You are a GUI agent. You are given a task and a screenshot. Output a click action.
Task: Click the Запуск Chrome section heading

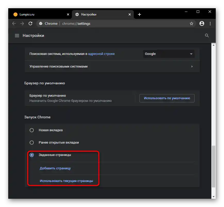[37, 117]
